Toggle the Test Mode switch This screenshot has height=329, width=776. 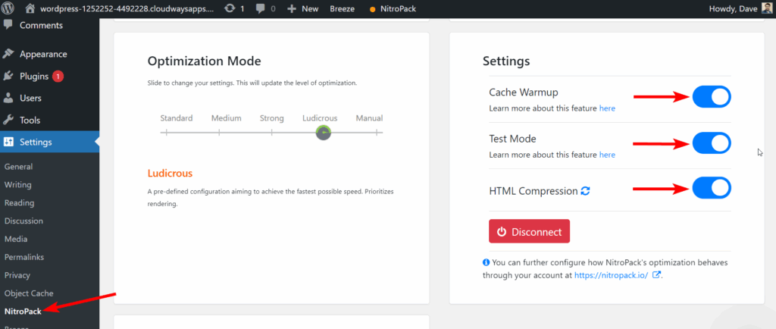[x=711, y=143]
